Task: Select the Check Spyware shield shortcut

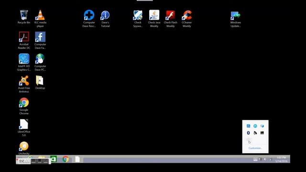Action: pos(138,19)
